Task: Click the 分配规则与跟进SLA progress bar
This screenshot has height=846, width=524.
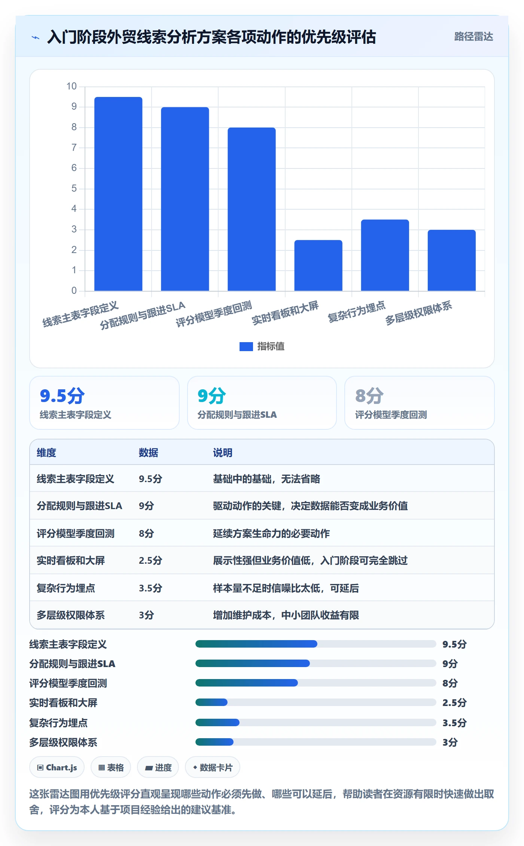Action: click(316, 663)
